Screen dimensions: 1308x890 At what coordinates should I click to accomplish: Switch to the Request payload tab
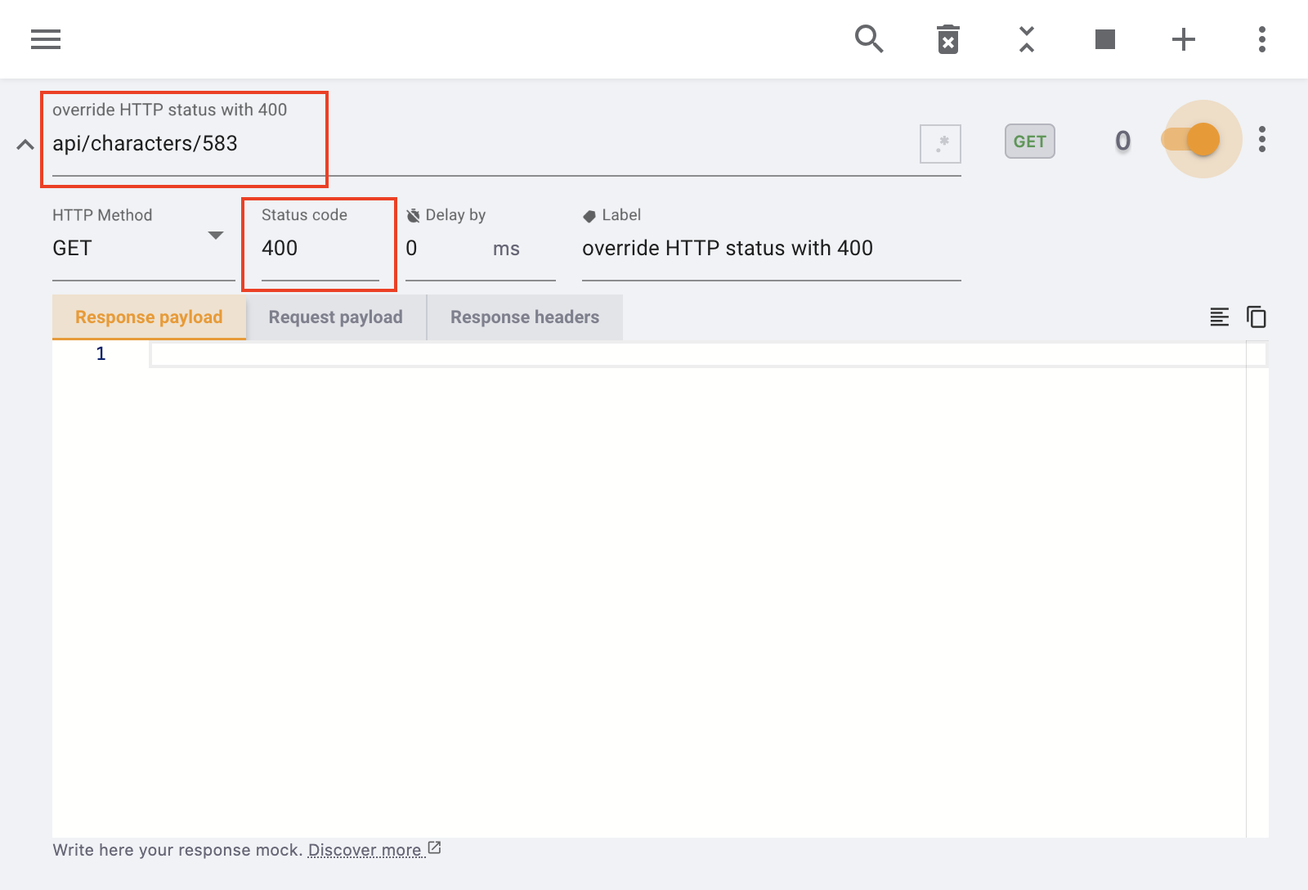335,317
